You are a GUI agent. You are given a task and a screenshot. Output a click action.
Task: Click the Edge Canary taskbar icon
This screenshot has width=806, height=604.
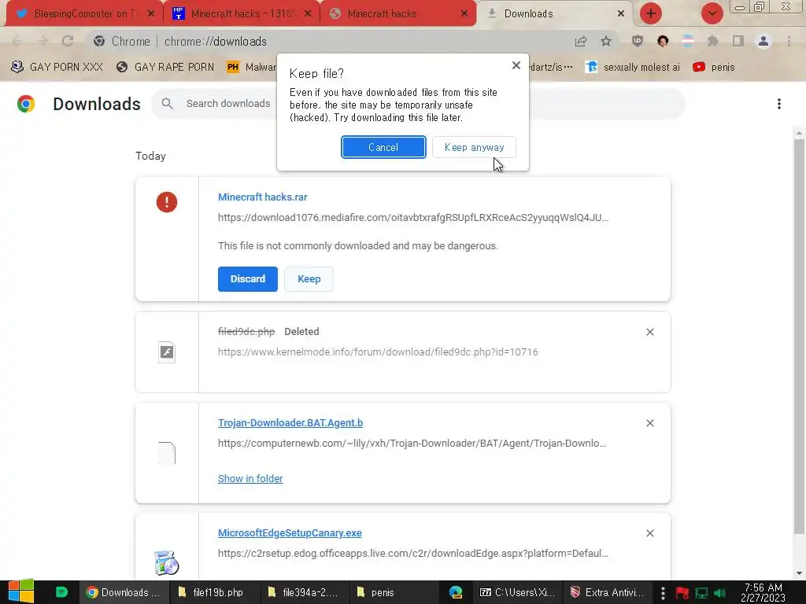[x=456, y=592]
